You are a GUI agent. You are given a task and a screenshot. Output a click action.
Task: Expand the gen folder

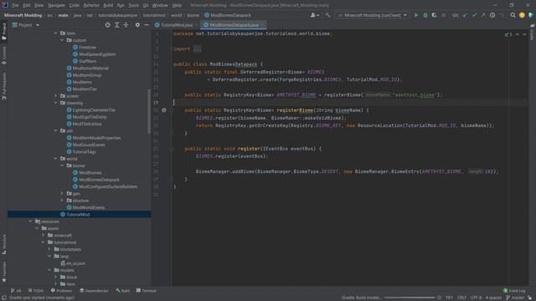tap(62, 193)
